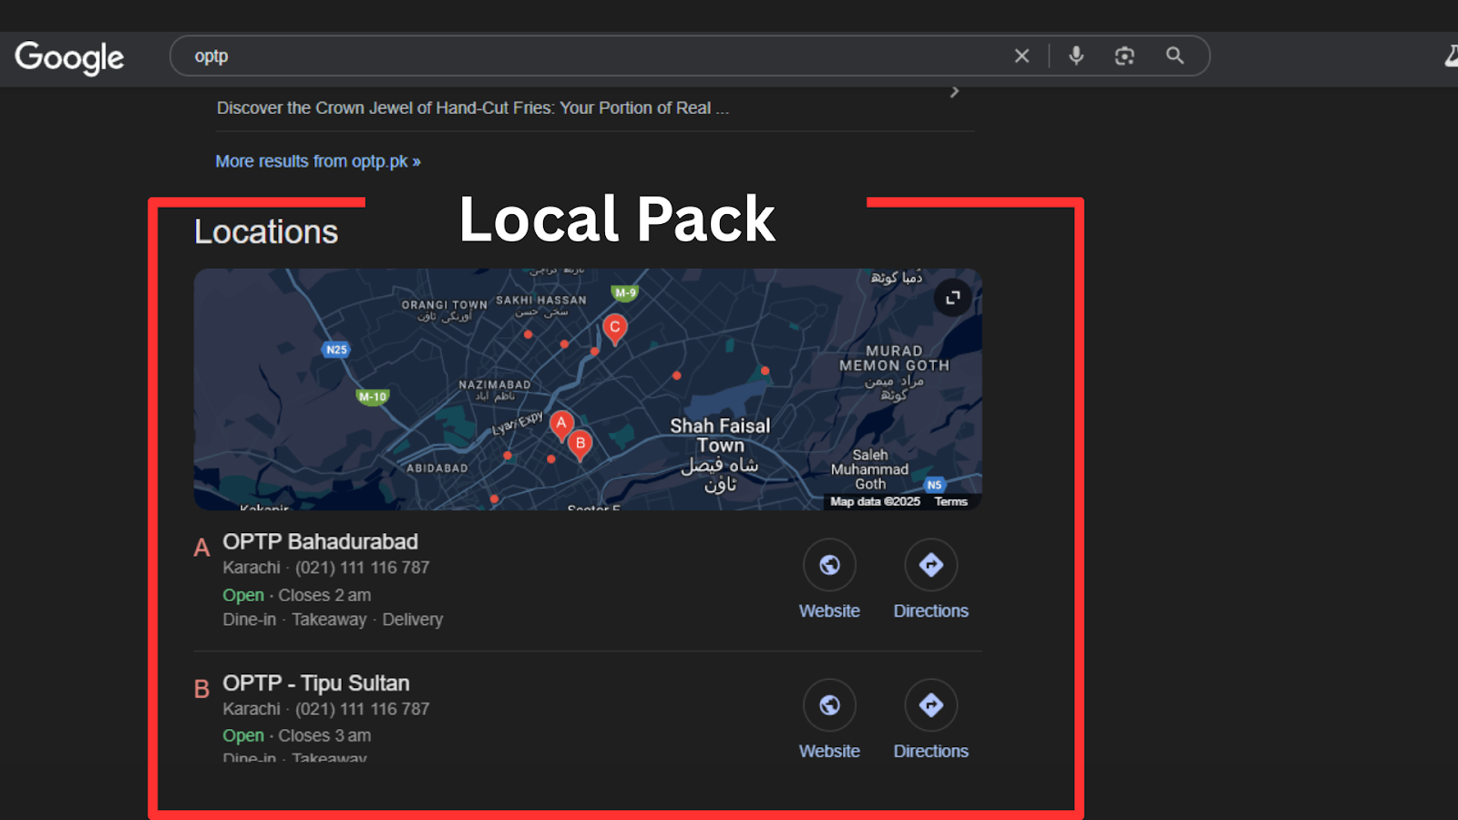
Task: Click the M-9 highway marker
Action: point(625,293)
